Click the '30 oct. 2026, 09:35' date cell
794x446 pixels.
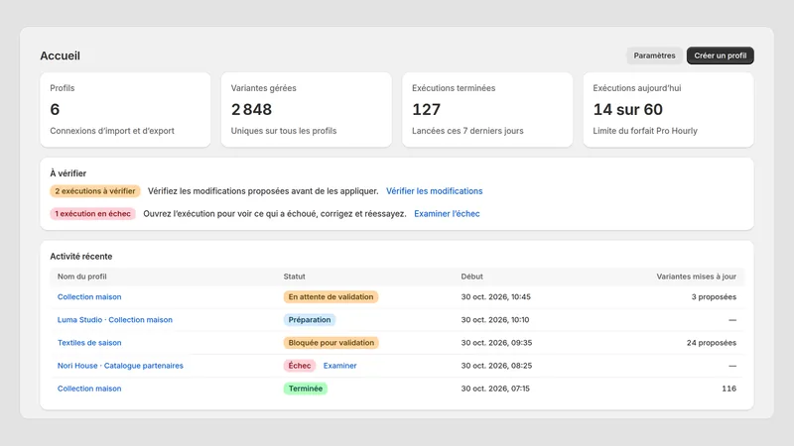(496, 343)
